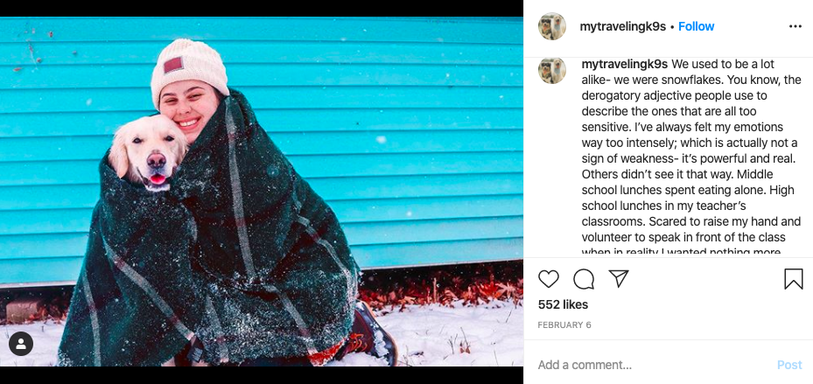813x384 pixels.
Task: Open mytravelingk9s username in post header
Action: coord(623,26)
